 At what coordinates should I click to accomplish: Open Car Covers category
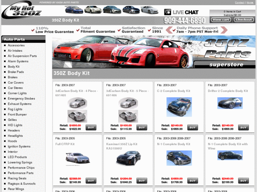(16, 82)
